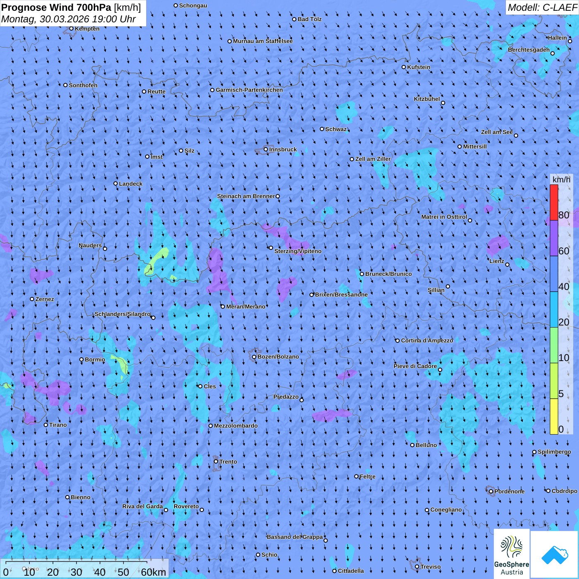Select the Sterzing/Vipiteno label
This screenshot has height=579, width=579.
tap(298, 251)
